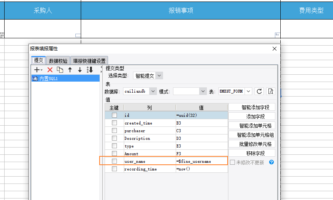Select value cell B3
The width and height of the screenshot is (333, 200).
point(202,123)
